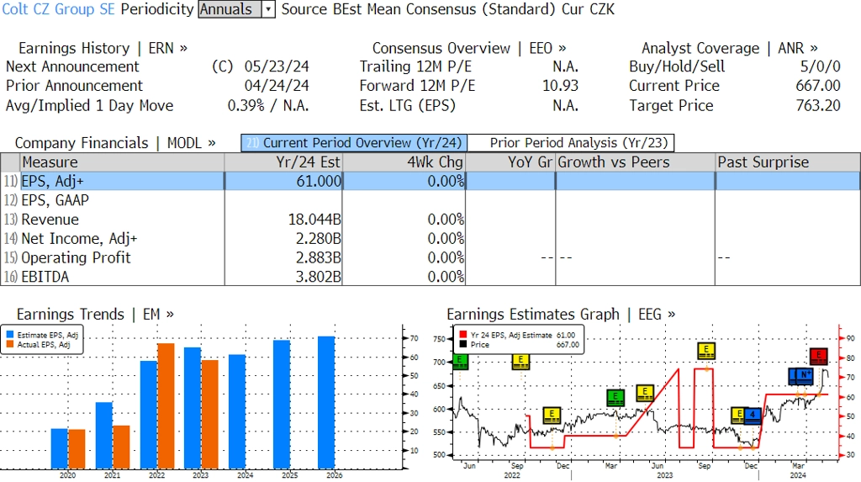Viewport: 861px width, 482px height.
Task: Click the Growth vs Peers column header
Action: (x=636, y=162)
